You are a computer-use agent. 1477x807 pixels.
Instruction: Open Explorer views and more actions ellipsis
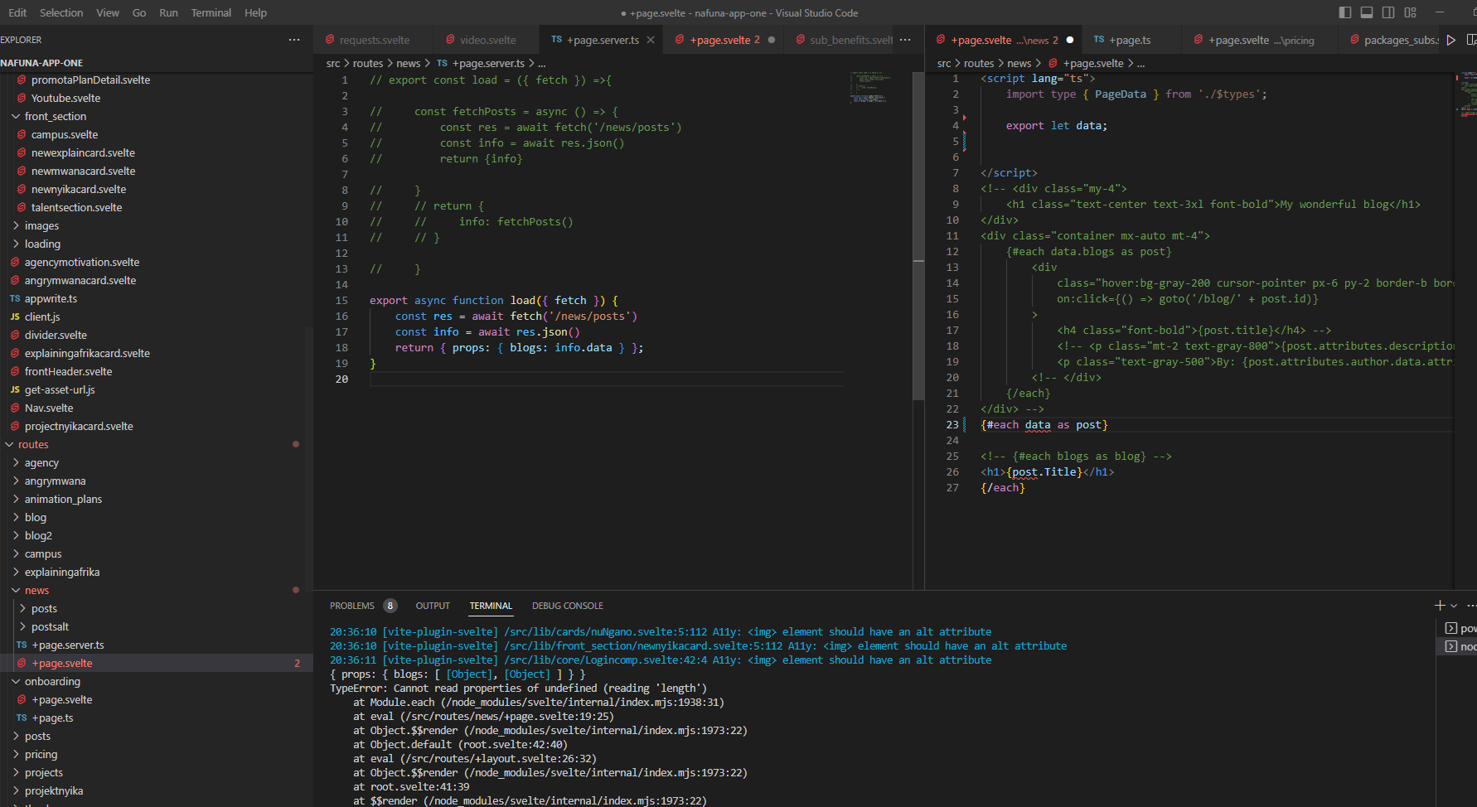click(294, 40)
